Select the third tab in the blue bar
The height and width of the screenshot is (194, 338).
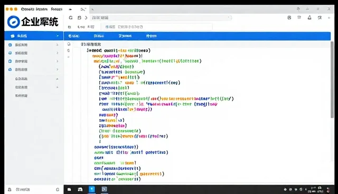[x=125, y=36]
